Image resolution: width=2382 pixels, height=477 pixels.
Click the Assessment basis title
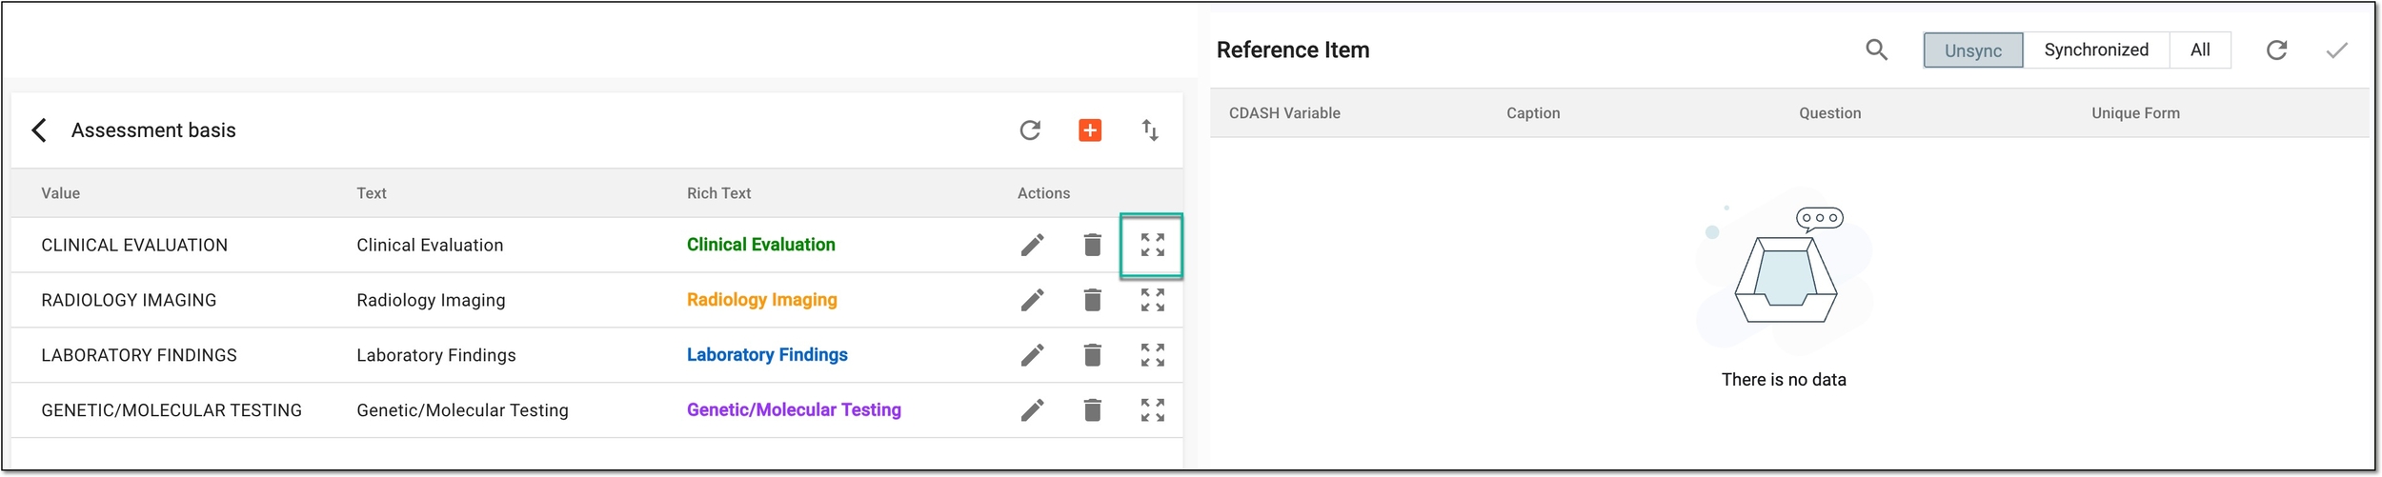pos(153,130)
